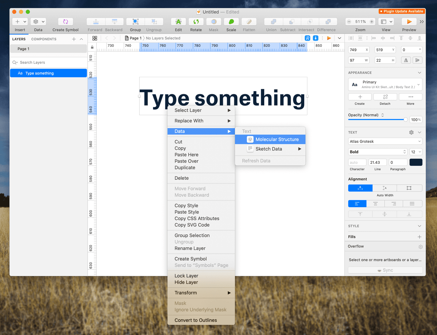The image size is (437, 335).
Task: Toggle center text alignment
Action: pos(375,204)
